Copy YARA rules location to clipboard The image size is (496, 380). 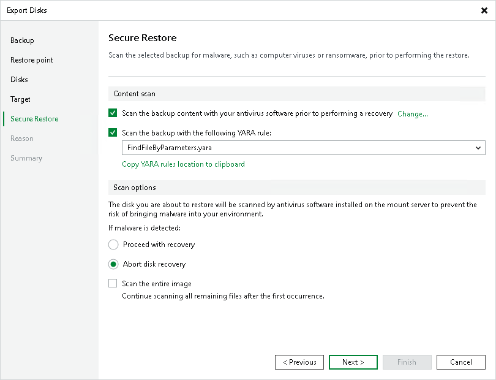pyautogui.click(x=183, y=164)
